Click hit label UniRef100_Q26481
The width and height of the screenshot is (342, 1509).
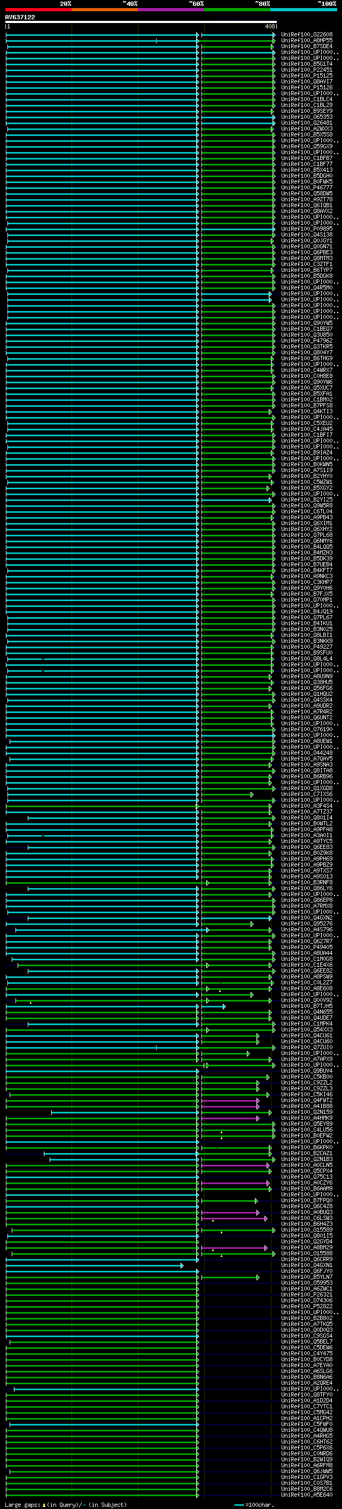[x=307, y=123]
